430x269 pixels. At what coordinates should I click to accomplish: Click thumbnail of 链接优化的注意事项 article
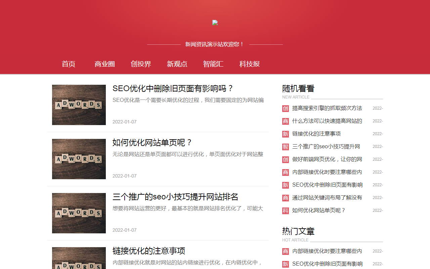[79, 258]
